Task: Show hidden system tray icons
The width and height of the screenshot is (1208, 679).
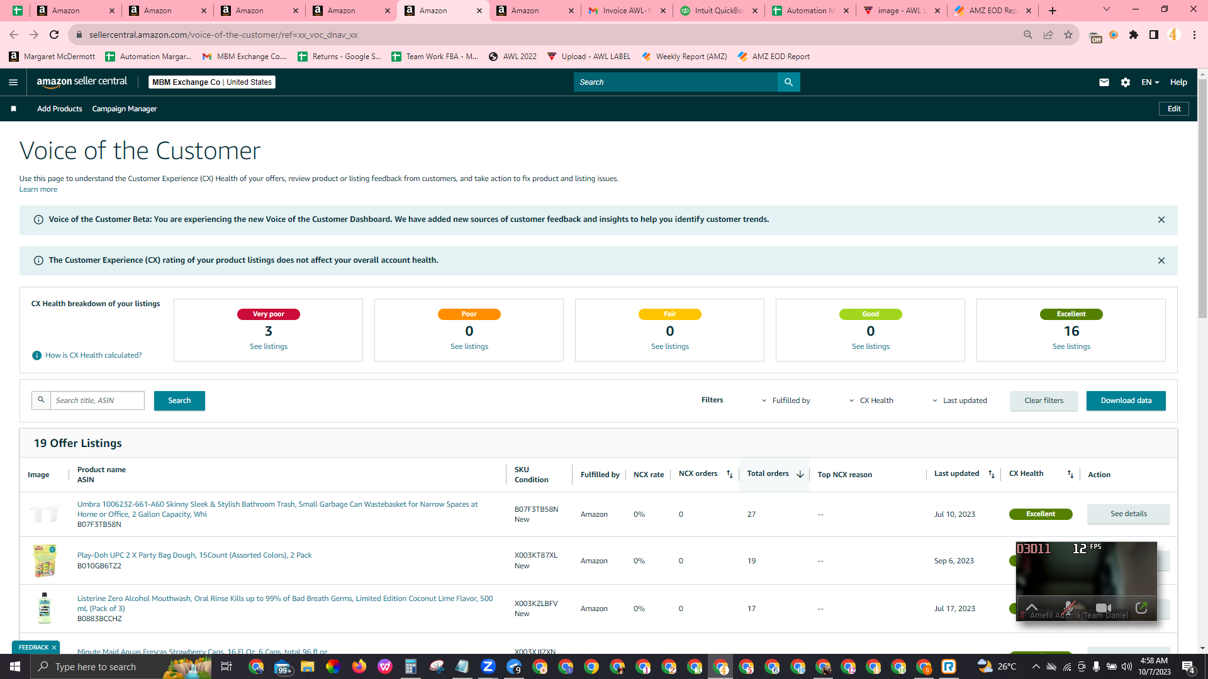Action: 1036,666
